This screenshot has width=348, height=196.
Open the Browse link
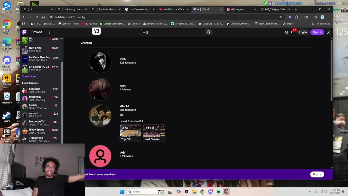(37, 32)
